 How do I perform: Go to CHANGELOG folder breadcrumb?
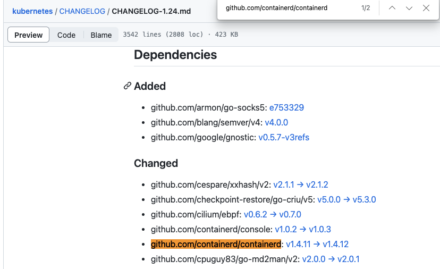click(82, 11)
